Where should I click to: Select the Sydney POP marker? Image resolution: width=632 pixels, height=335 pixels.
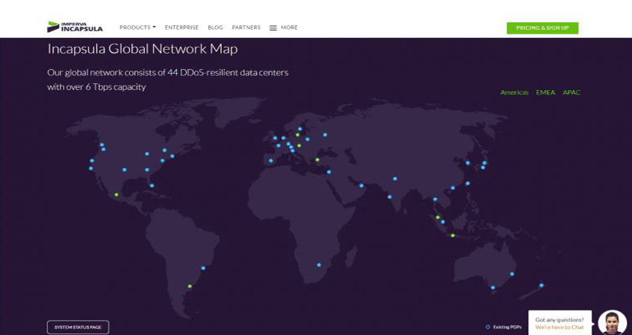pos(512,274)
